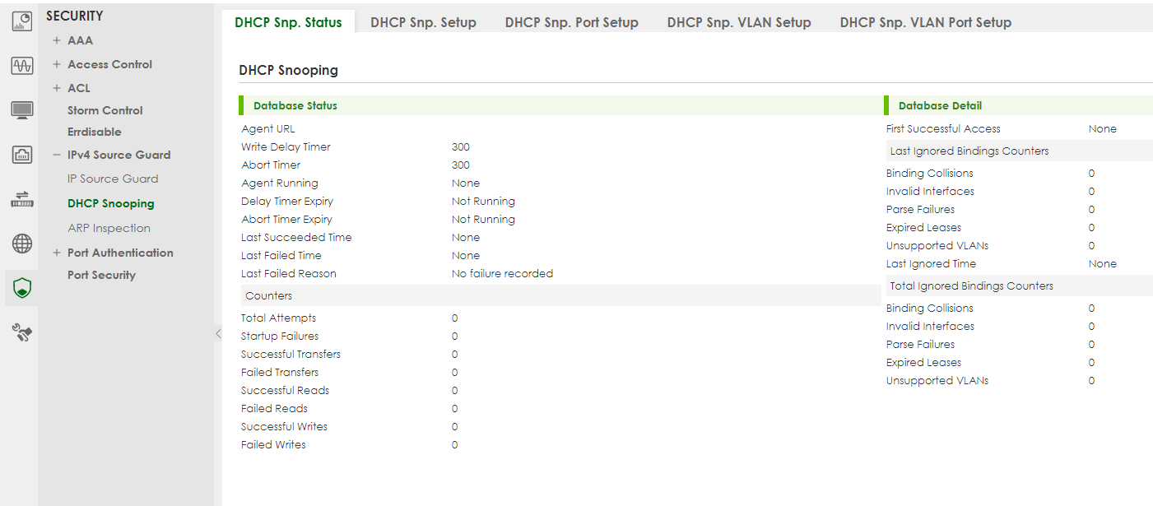Open the System screen icon
Screen dimensions: 1153x506
pyautogui.click(x=22, y=110)
